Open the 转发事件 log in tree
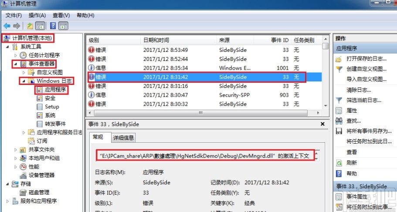Viewport: 397px width, 212px height. point(55,124)
